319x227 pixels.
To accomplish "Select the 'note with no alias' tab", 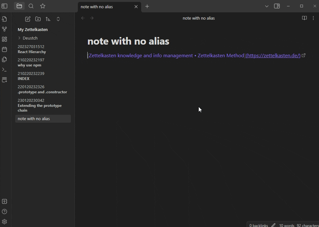I will tap(109, 7).
